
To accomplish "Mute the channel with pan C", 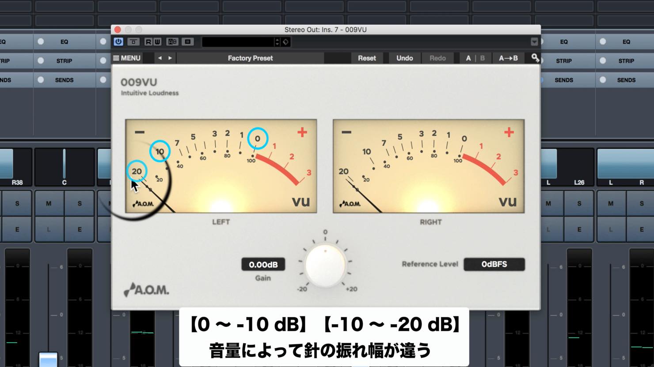I will [x=49, y=203].
